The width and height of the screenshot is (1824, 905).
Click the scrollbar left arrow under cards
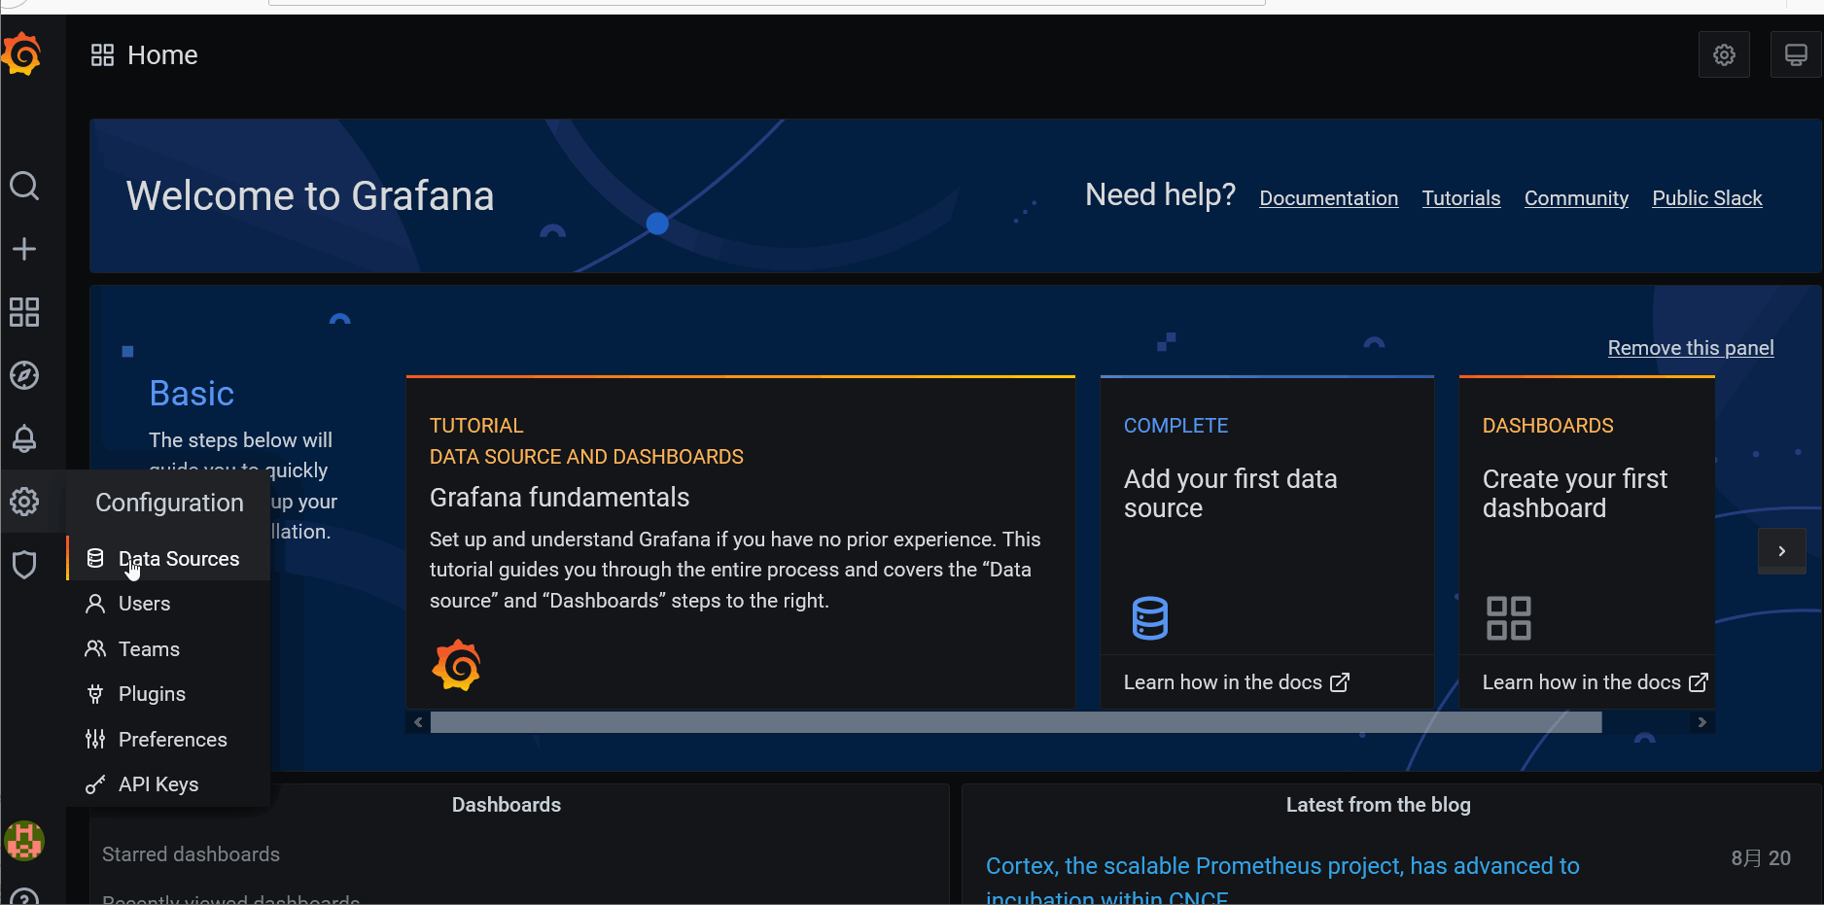click(x=418, y=722)
